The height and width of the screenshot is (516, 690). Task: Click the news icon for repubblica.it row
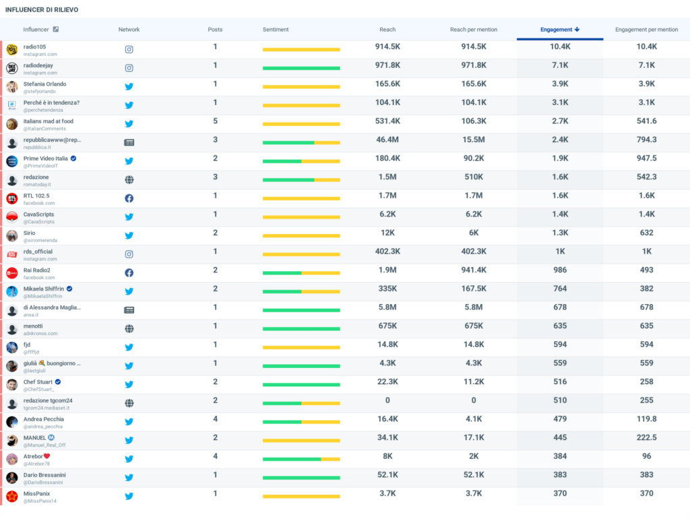point(129,143)
